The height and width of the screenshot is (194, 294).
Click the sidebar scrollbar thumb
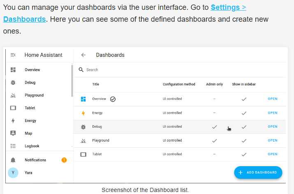click(x=72, y=81)
